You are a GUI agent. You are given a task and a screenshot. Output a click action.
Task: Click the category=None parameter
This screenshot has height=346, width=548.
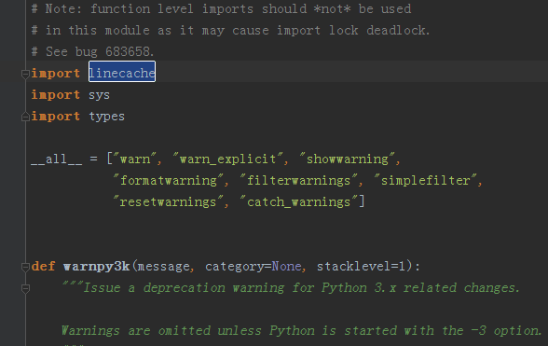click(x=253, y=267)
